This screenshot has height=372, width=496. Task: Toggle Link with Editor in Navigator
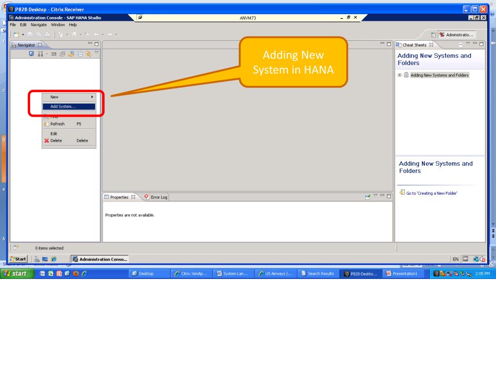click(x=89, y=54)
